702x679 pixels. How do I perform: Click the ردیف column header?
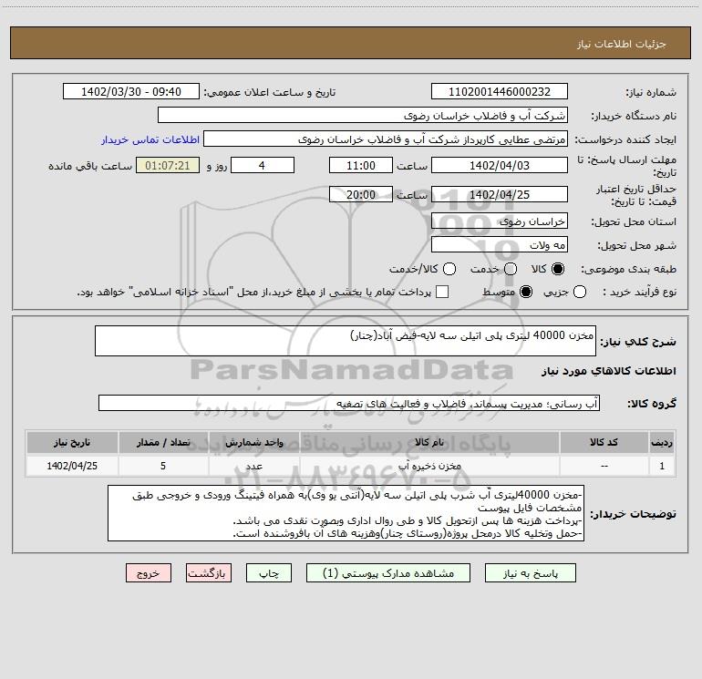[x=662, y=442]
